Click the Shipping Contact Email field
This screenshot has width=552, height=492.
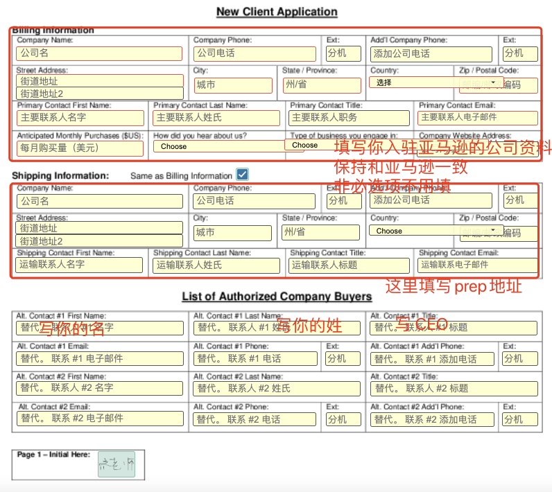coord(478,265)
